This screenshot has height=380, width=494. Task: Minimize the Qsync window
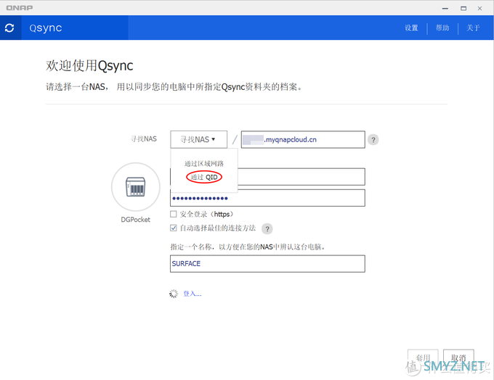(x=445, y=9)
